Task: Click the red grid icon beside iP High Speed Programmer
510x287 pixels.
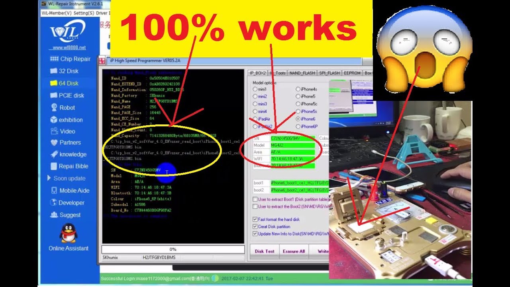Action: click(102, 61)
